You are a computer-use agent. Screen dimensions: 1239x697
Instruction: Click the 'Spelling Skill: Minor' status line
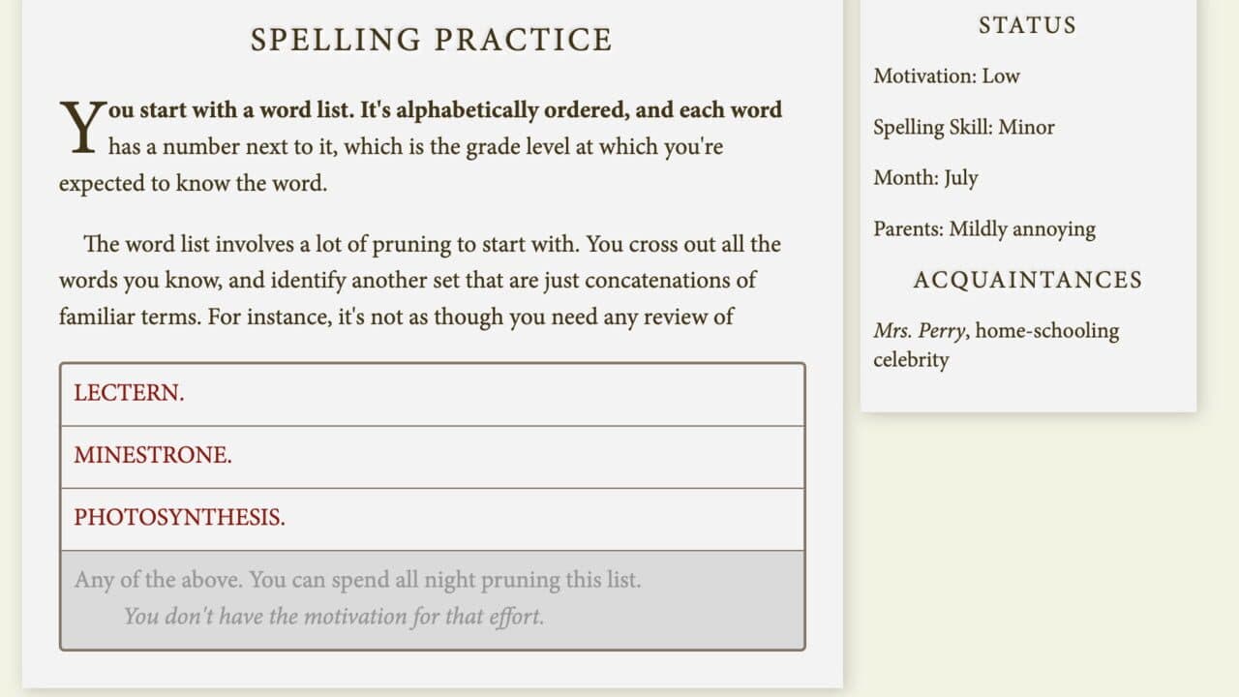[964, 127]
